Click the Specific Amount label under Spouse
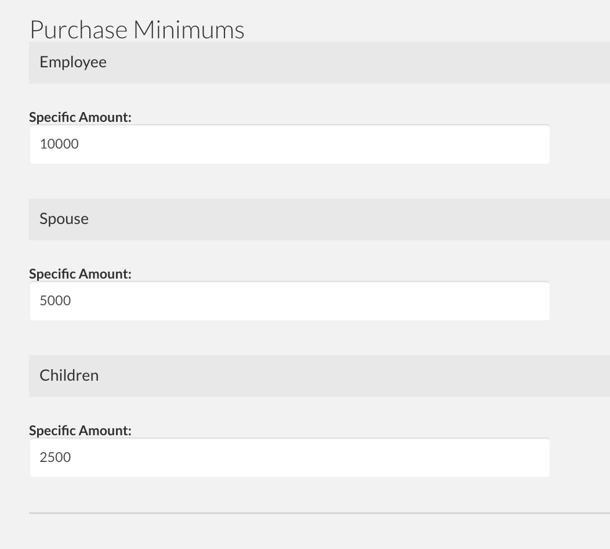 click(x=80, y=274)
